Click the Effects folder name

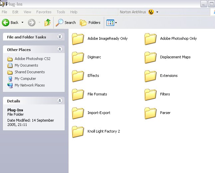(x=93, y=76)
